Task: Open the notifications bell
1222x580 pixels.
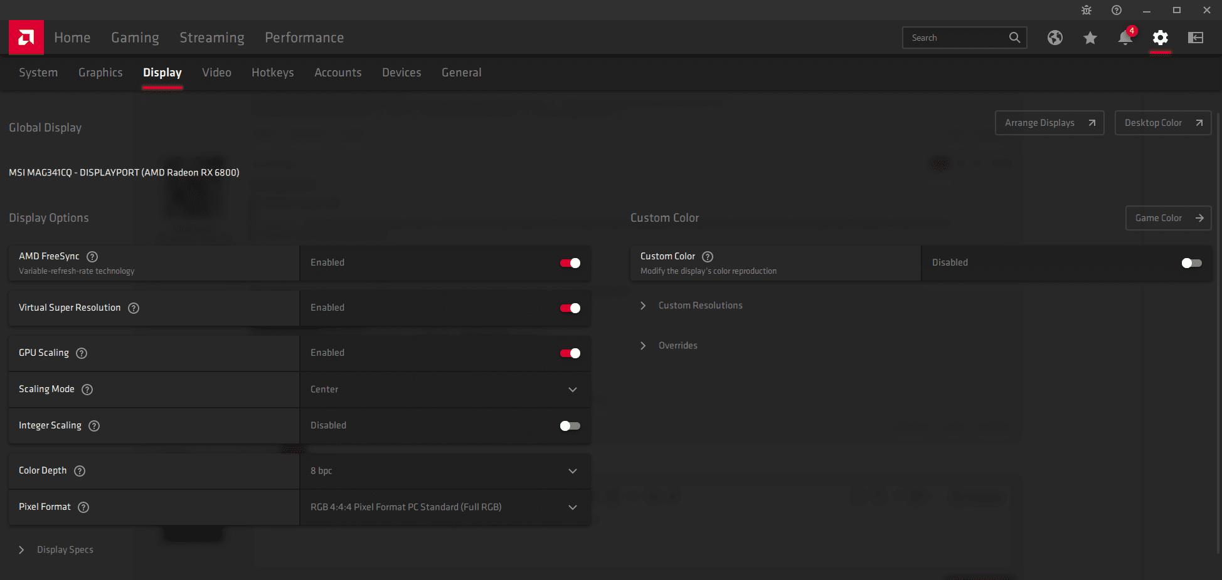Action: click(1125, 38)
